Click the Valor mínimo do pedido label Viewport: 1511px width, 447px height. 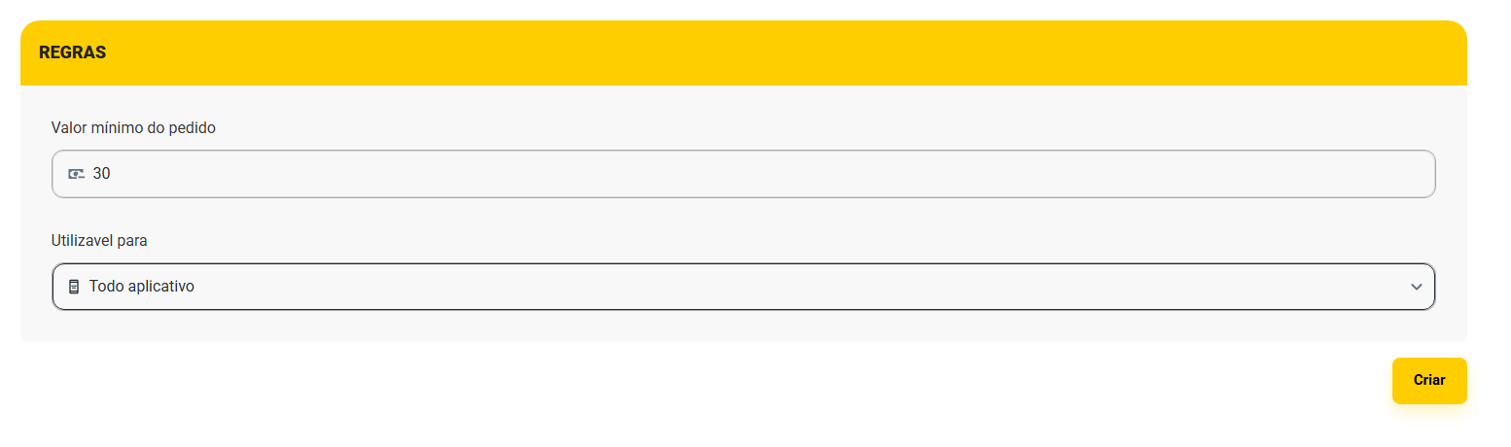coord(133,127)
